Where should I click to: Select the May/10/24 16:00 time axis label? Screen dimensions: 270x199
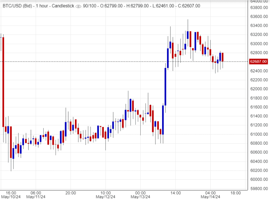pos(11,195)
